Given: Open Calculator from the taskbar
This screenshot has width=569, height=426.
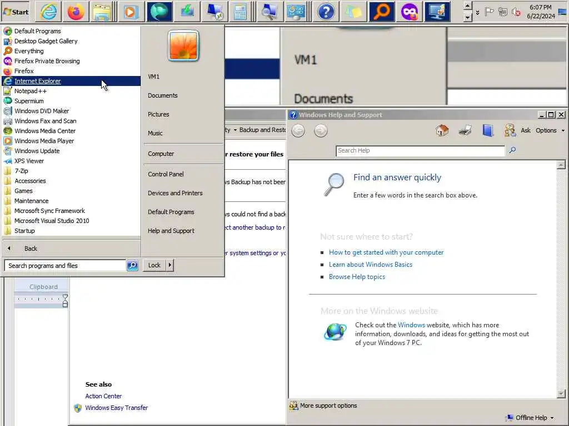Looking at the screenshot, I should [x=240, y=12].
